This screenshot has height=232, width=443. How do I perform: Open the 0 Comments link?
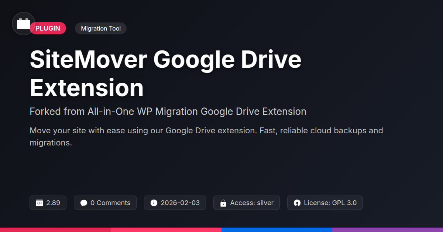click(x=110, y=203)
